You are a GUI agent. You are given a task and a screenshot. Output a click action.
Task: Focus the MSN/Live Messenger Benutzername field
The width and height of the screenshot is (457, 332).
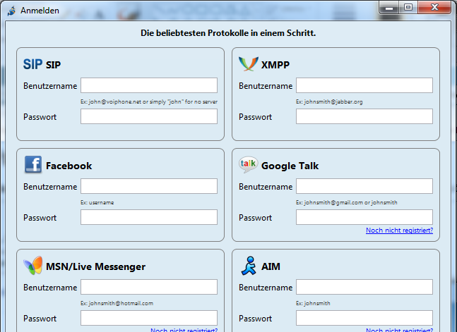149,287
